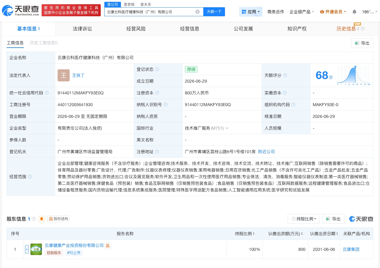Switch to 历史信息 tab
The height and width of the screenshot is (268, 380).
click(346, 29)
